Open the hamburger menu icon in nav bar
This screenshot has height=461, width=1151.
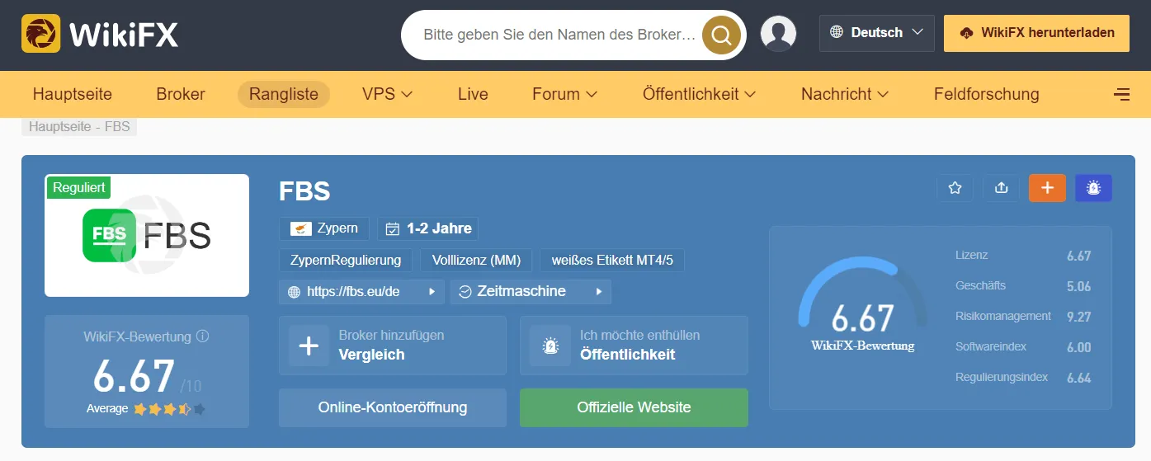1121,94
